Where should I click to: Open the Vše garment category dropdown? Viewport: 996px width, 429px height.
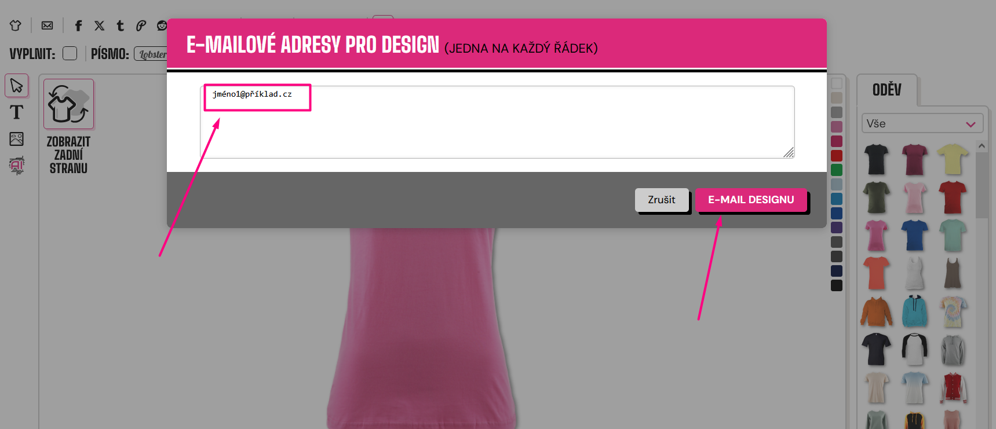point(921,123)
